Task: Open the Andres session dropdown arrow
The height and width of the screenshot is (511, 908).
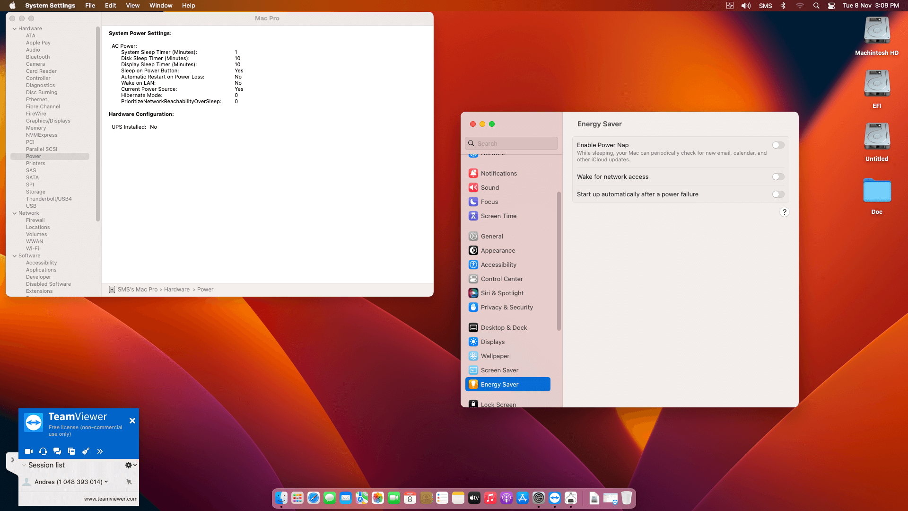Action: 106,482
